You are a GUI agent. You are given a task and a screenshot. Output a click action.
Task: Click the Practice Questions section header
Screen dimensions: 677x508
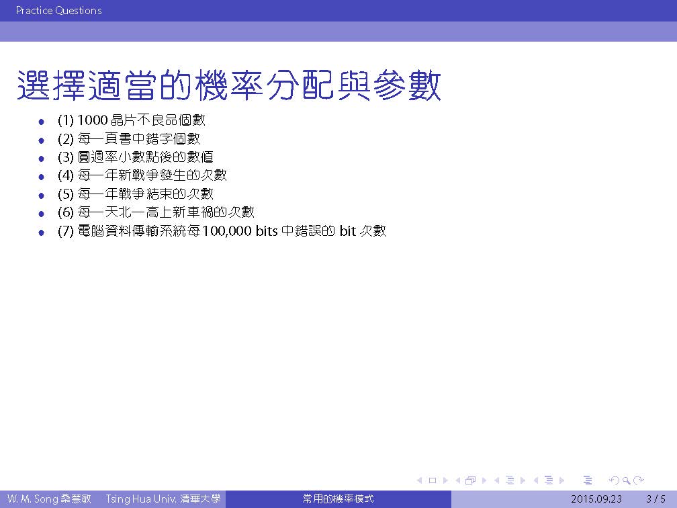point(58,11)
